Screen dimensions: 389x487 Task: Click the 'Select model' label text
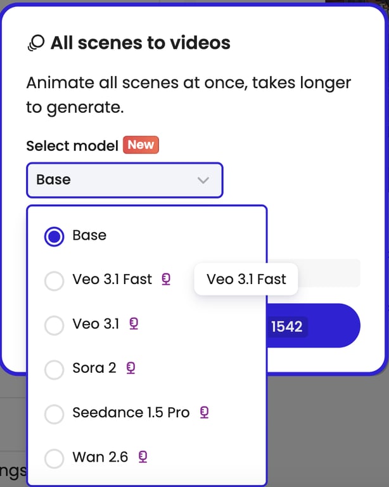point(72,146)
